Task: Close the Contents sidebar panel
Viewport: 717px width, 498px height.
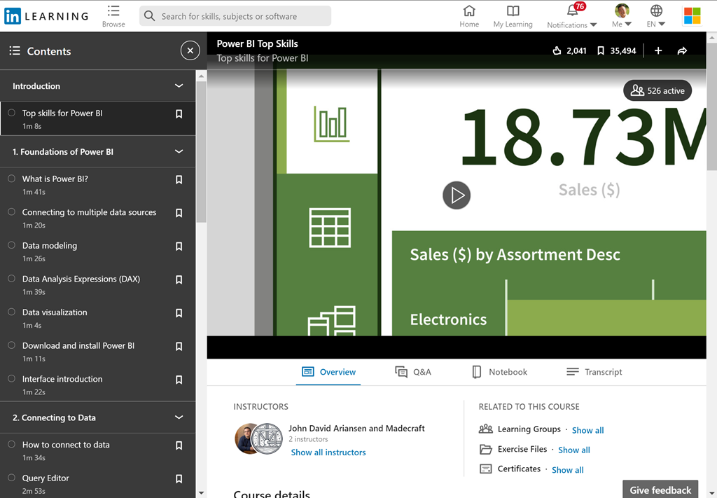Action: click(190, 50)
